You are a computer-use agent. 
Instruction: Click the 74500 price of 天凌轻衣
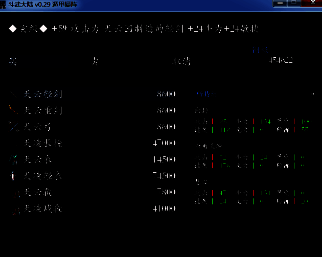pos(164,176)
